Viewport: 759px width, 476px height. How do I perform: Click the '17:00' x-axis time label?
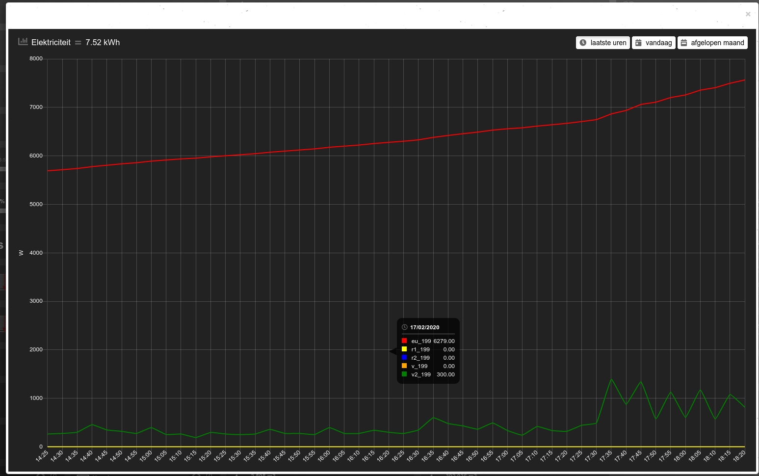(x=502, y=456)
